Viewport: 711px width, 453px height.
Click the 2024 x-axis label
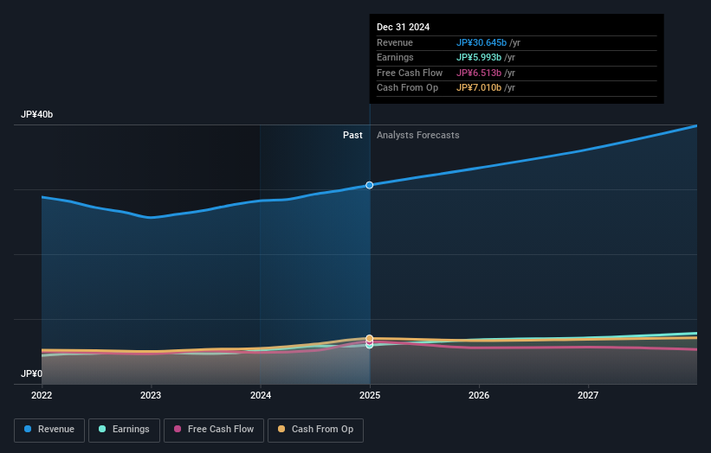pyautogui.click(x=261, y=395)
